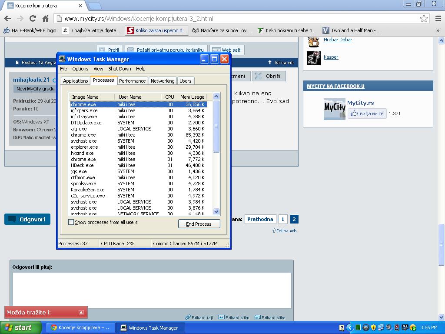This screenshot has width=445, height=334.
Task: Click the 'Prikači fajl' attach file link
Action: pos(199,317)
